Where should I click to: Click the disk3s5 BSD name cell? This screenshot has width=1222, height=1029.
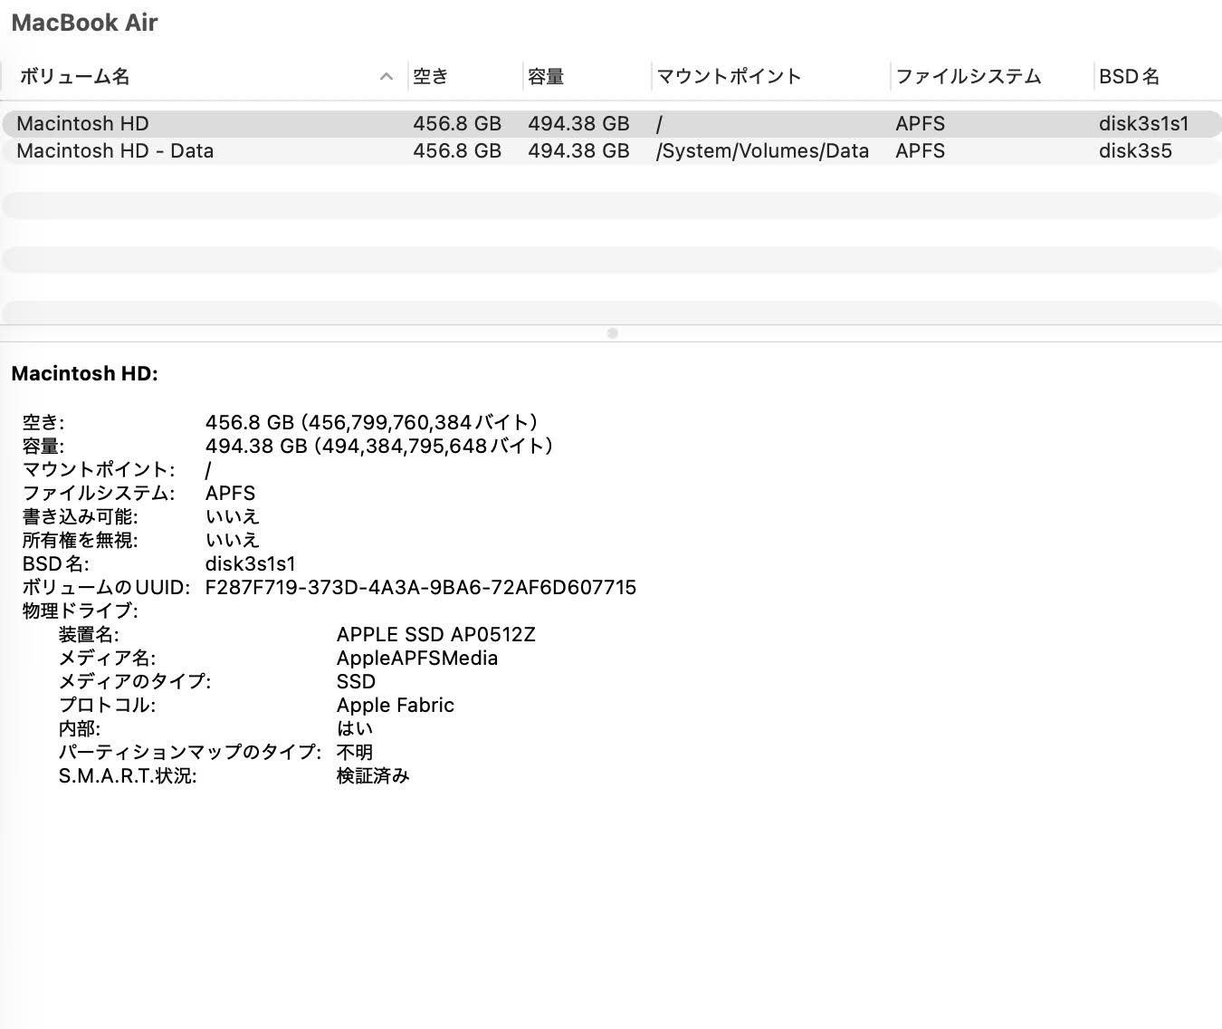click(1135, 151)
